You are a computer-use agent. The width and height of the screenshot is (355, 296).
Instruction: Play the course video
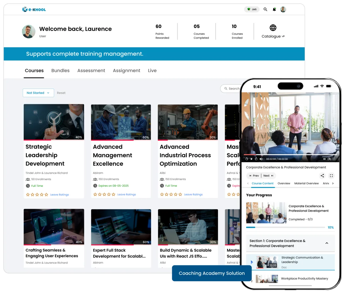click(251, 159)
